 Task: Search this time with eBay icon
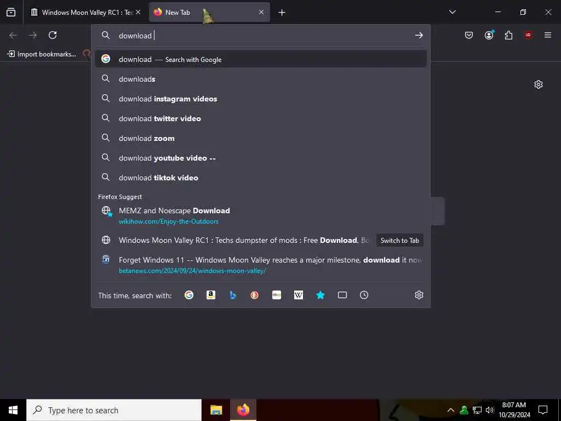[x=277, y=295]
